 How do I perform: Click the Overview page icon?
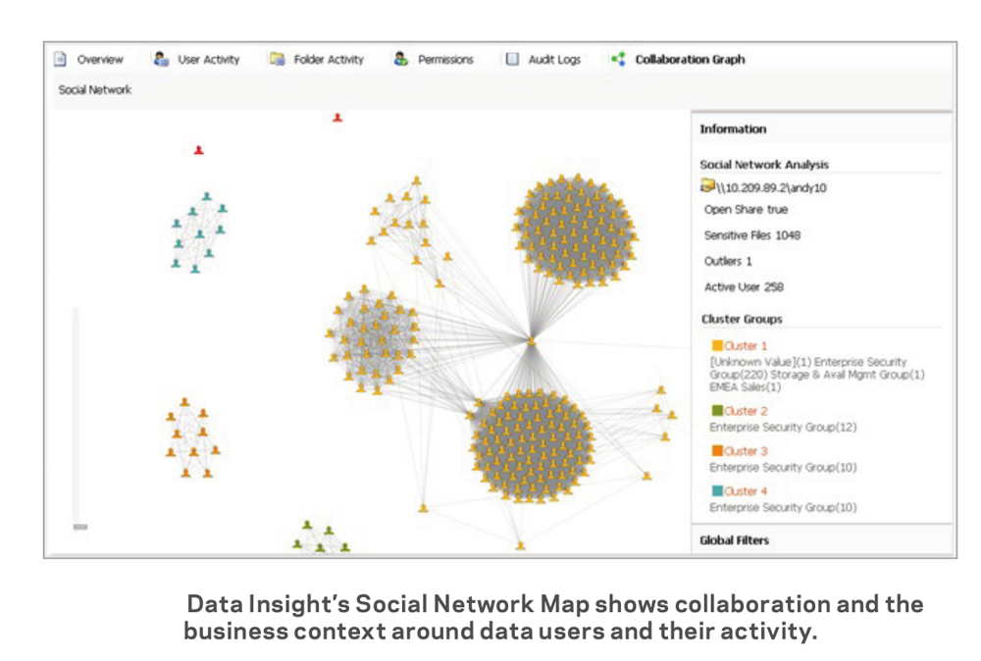point(60,59)
